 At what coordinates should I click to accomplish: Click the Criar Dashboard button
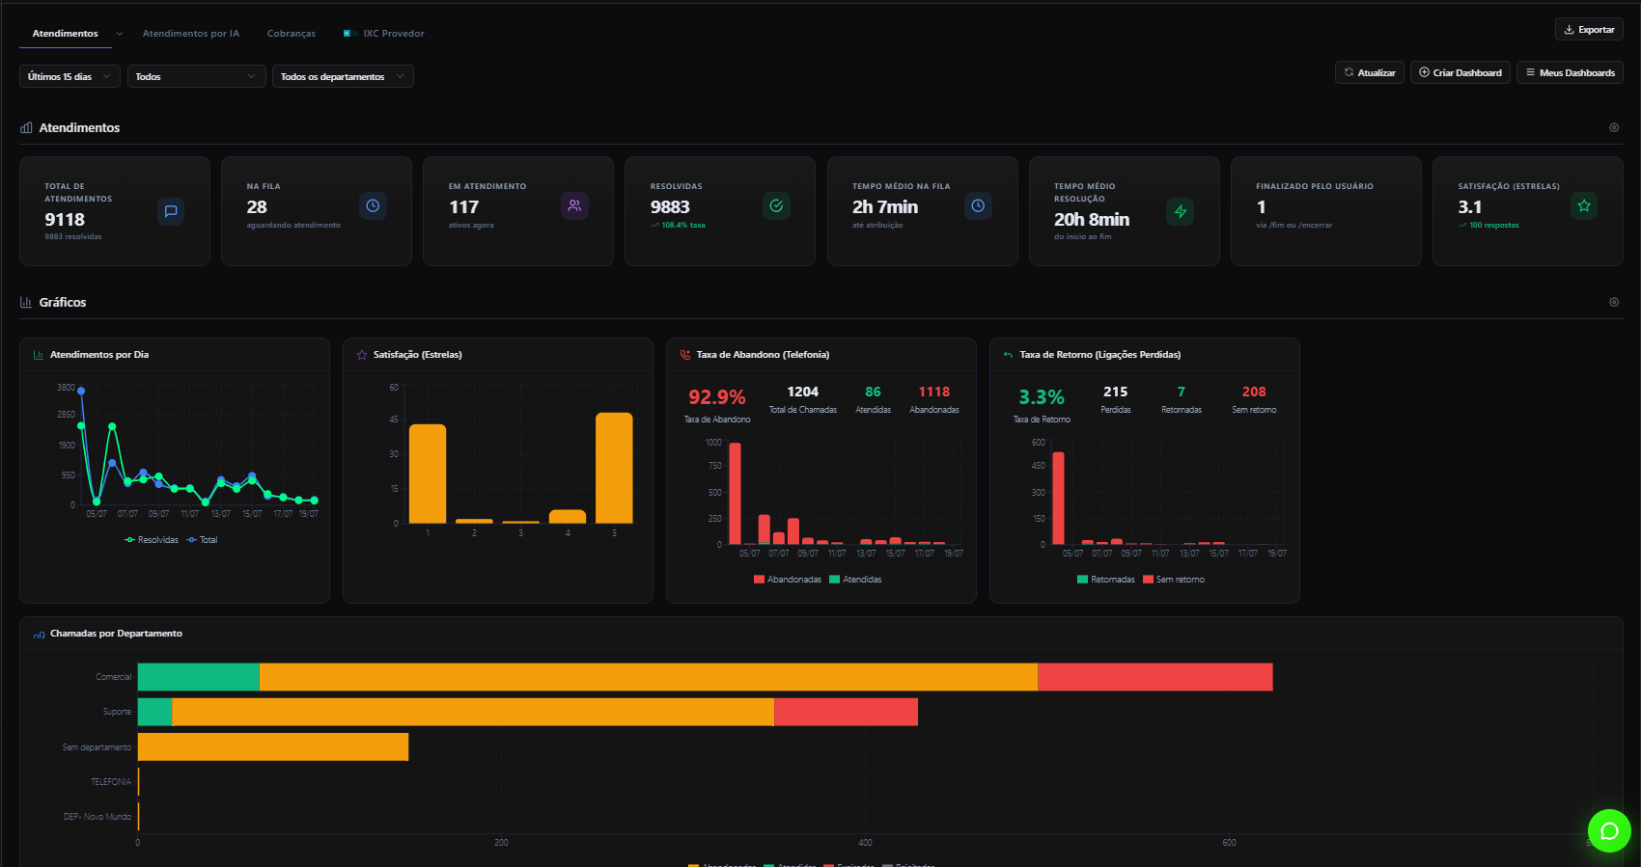1460,72
